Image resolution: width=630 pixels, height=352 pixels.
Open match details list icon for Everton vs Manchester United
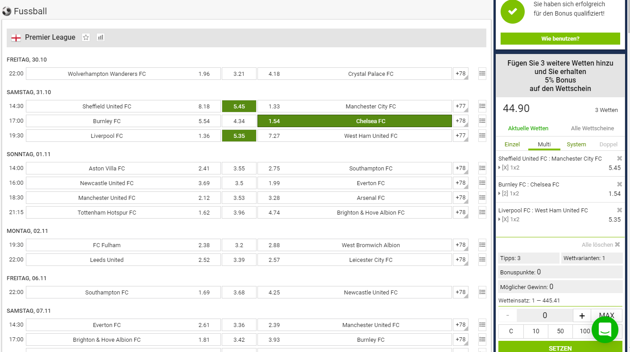tap(482, 325)
